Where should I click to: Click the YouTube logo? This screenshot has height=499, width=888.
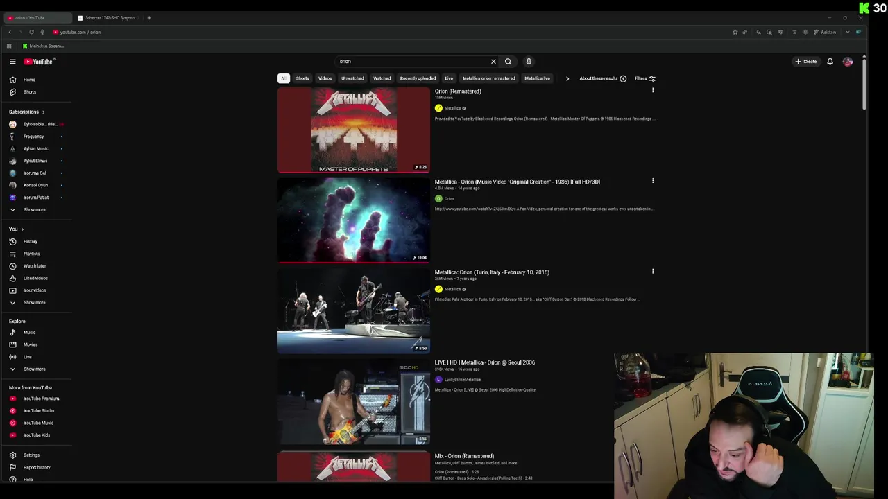coord(39,62)
